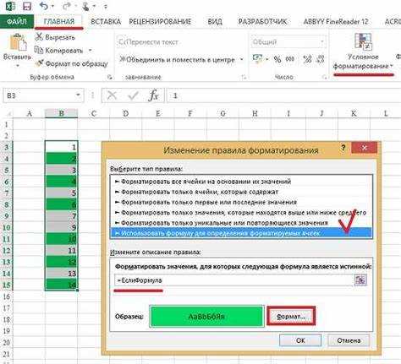Viewport: 401px width, 364px height.
Task: Click the formula field containing =ЕслиФормула
Action: pyautogui.click(x=233, y=280)
